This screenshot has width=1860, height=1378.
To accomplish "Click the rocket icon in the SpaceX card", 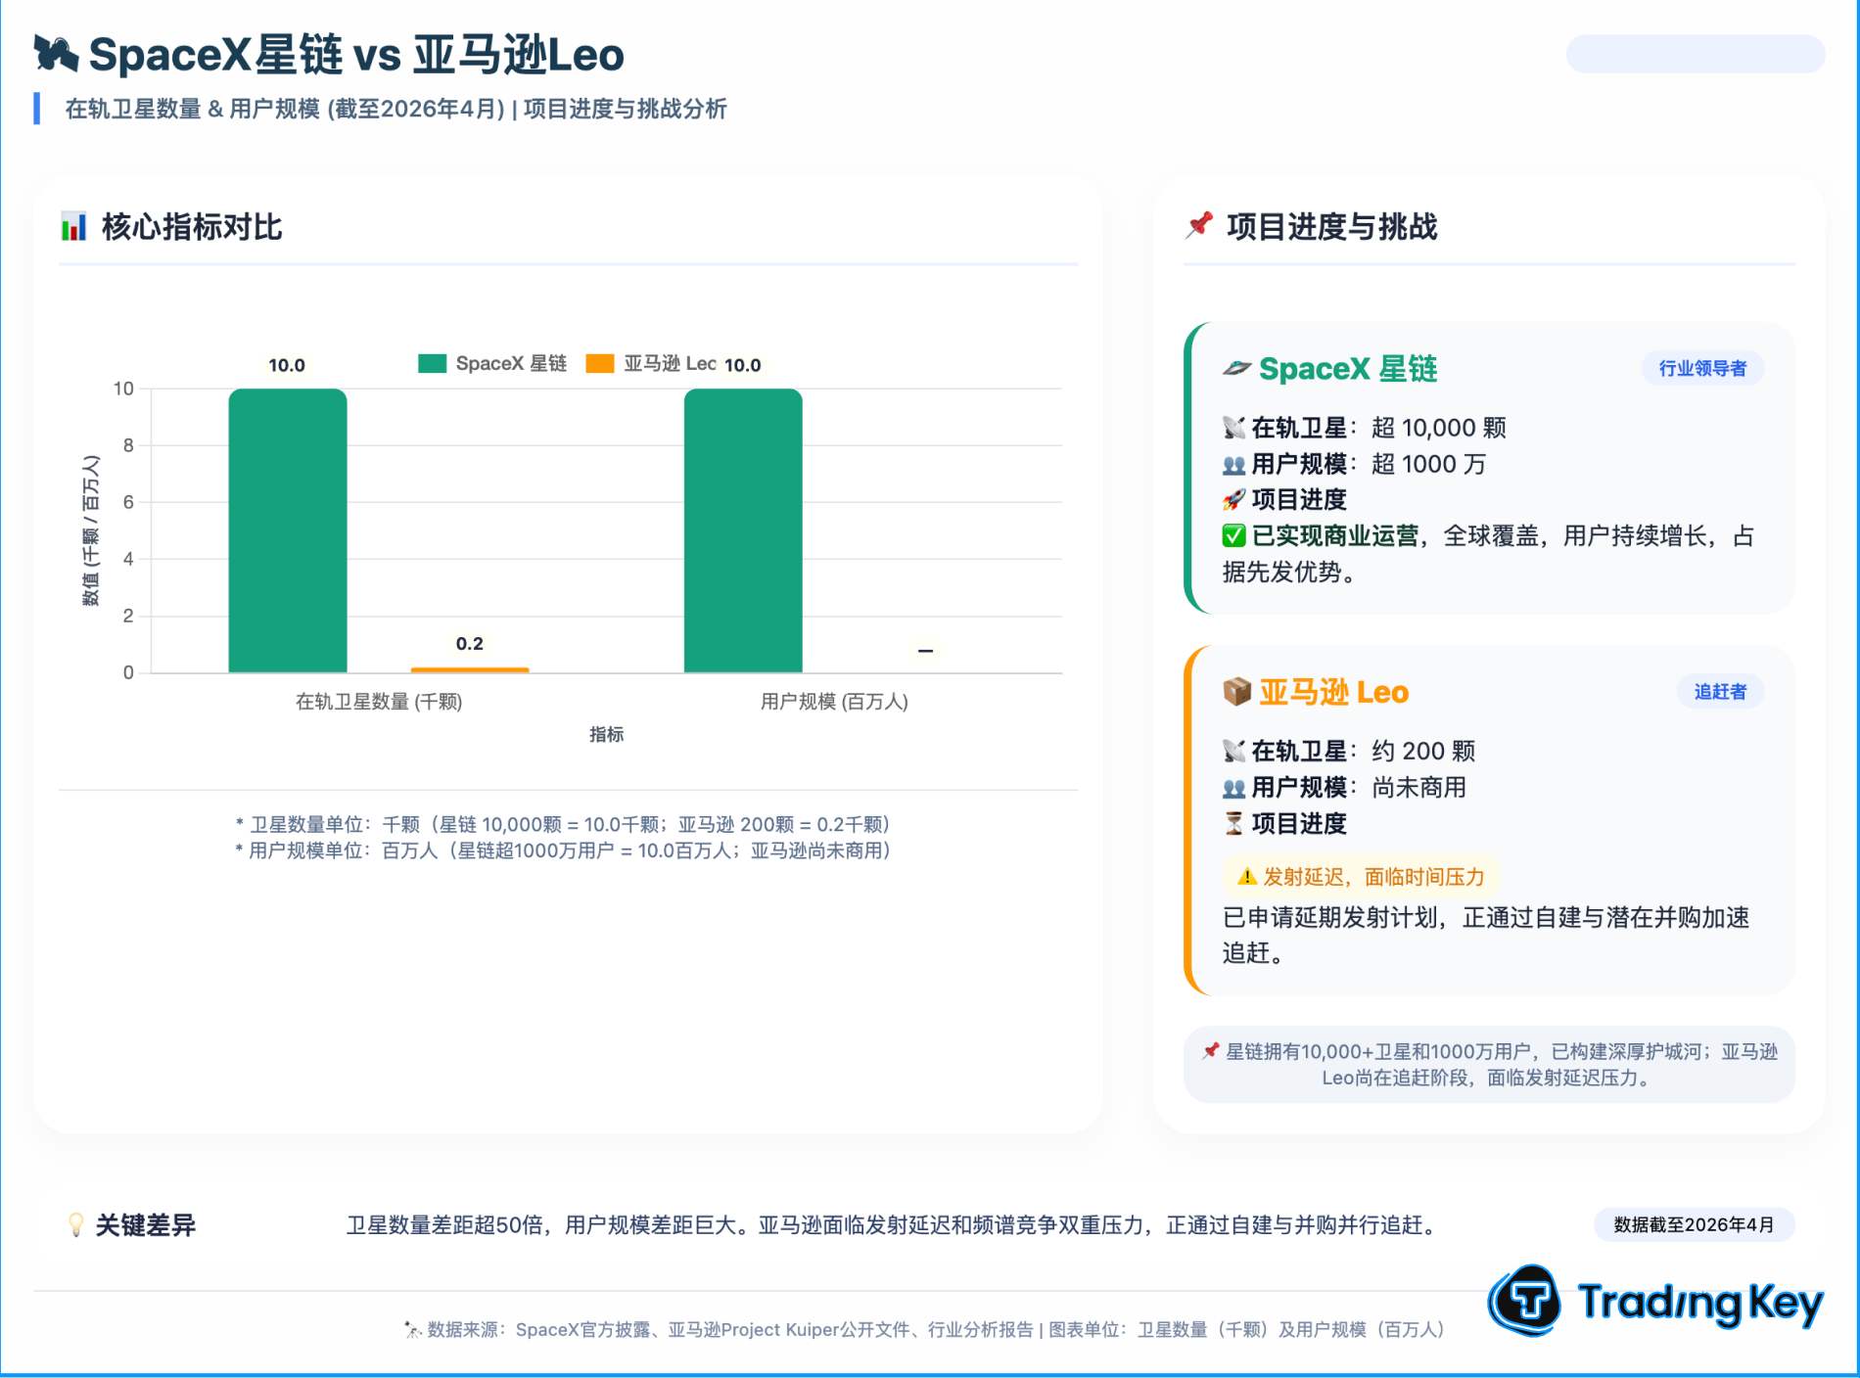I will (x=1233, y=500).
